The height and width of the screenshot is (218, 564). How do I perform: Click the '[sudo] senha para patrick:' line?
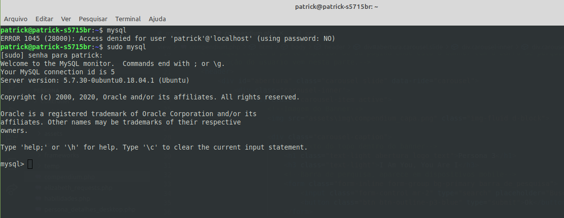pos(51,55)
